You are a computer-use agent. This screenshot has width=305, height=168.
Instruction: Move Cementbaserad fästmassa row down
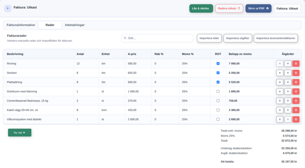[x=288, y=101]
